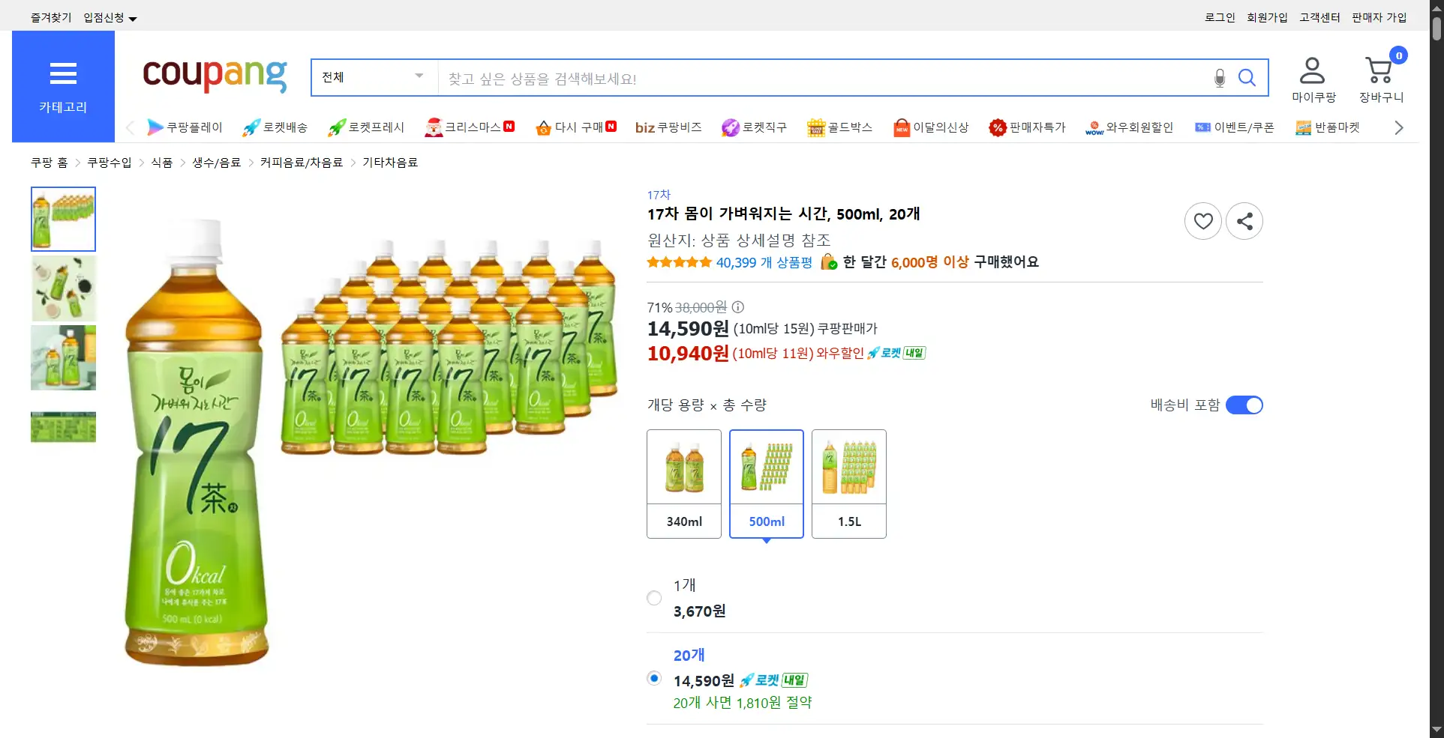Click the share icon
Viewport: 1444px width, 738px height.
pyautogui.click(x=1244, y=221)
